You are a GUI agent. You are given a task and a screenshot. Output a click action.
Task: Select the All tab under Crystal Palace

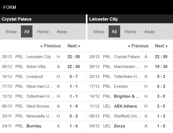pyautogui.click(x=27, y=32)
